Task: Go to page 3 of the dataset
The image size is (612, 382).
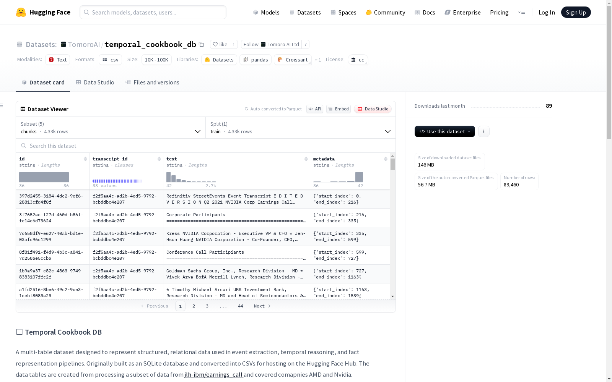Action: pos(207,306)
